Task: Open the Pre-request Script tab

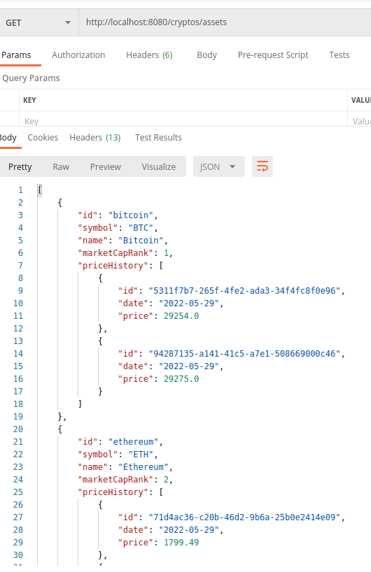Action: pos(273,55)
